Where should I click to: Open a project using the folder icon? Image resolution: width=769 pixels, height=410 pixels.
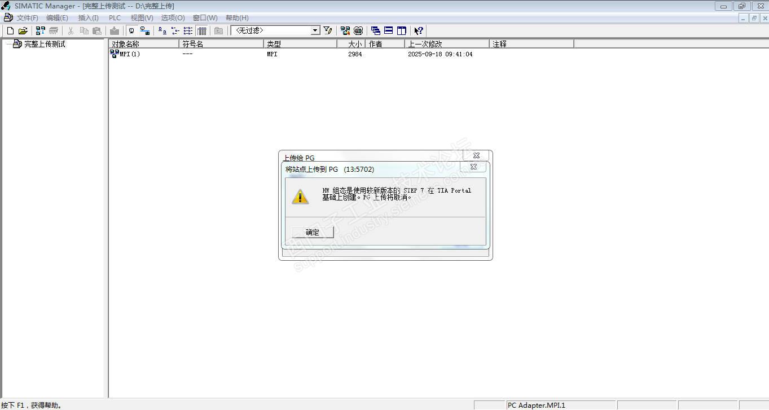[x=23, y=31]
